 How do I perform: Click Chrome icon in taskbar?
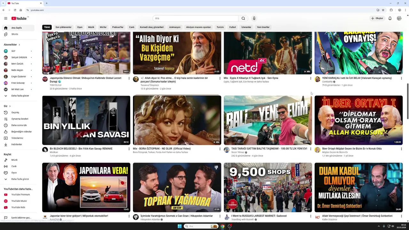pyautogui.click(x=222, y=226)
